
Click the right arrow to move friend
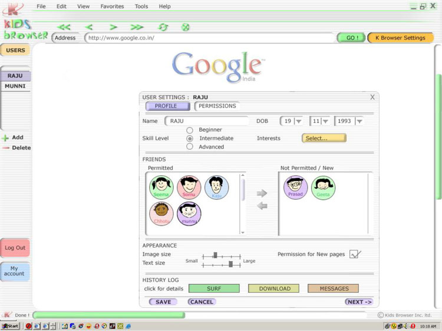(x=262, y=193)
